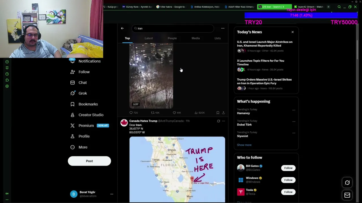Switch to Antika-Koleksiyon browser tab
This screenshot has width=362, height=203.
(206, 7)
